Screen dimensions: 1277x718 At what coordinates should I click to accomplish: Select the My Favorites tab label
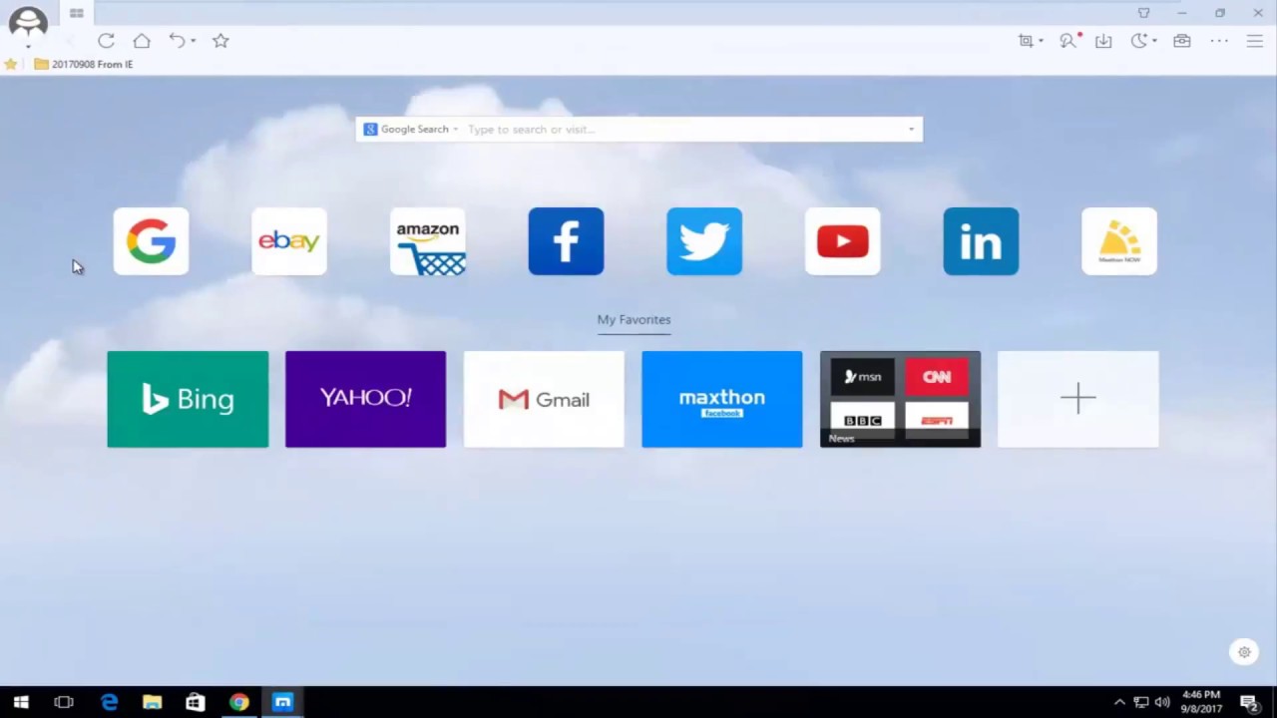pos(634,320)
